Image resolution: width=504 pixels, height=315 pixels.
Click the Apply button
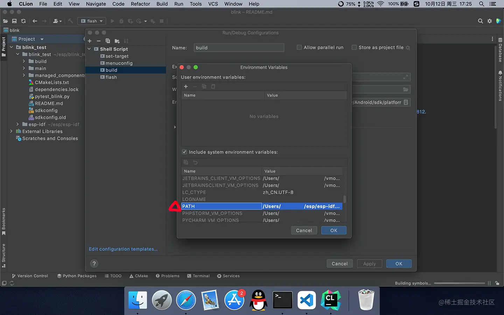[369, 264]
